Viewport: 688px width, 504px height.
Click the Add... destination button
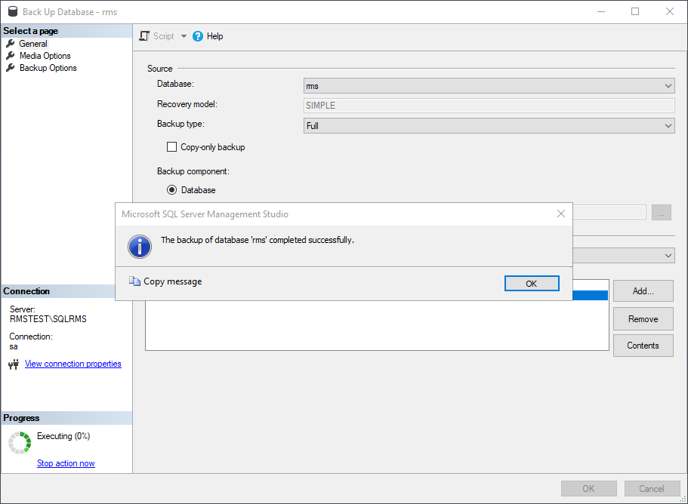coord(643,291)
